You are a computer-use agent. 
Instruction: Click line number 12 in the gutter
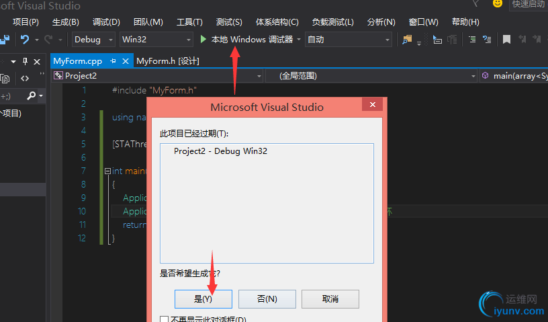82,239
